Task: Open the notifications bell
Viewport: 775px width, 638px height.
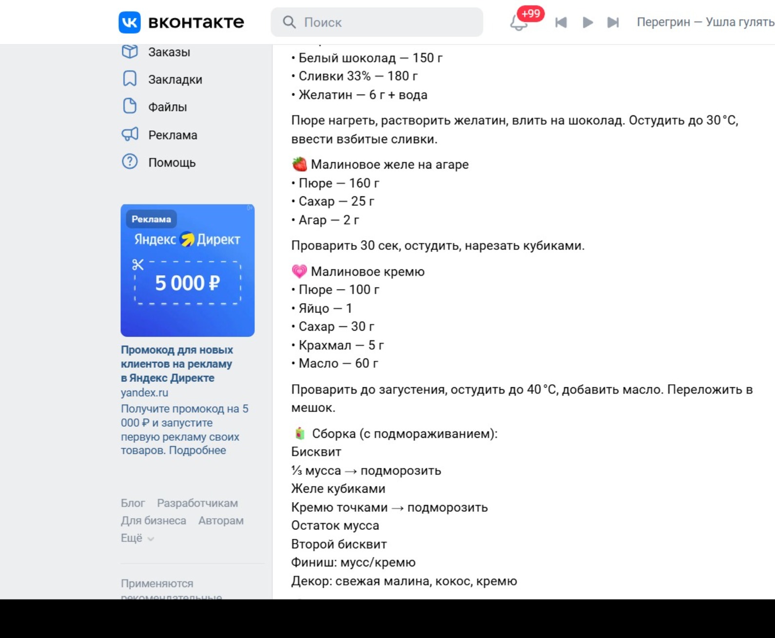Action: coord(518,22)
